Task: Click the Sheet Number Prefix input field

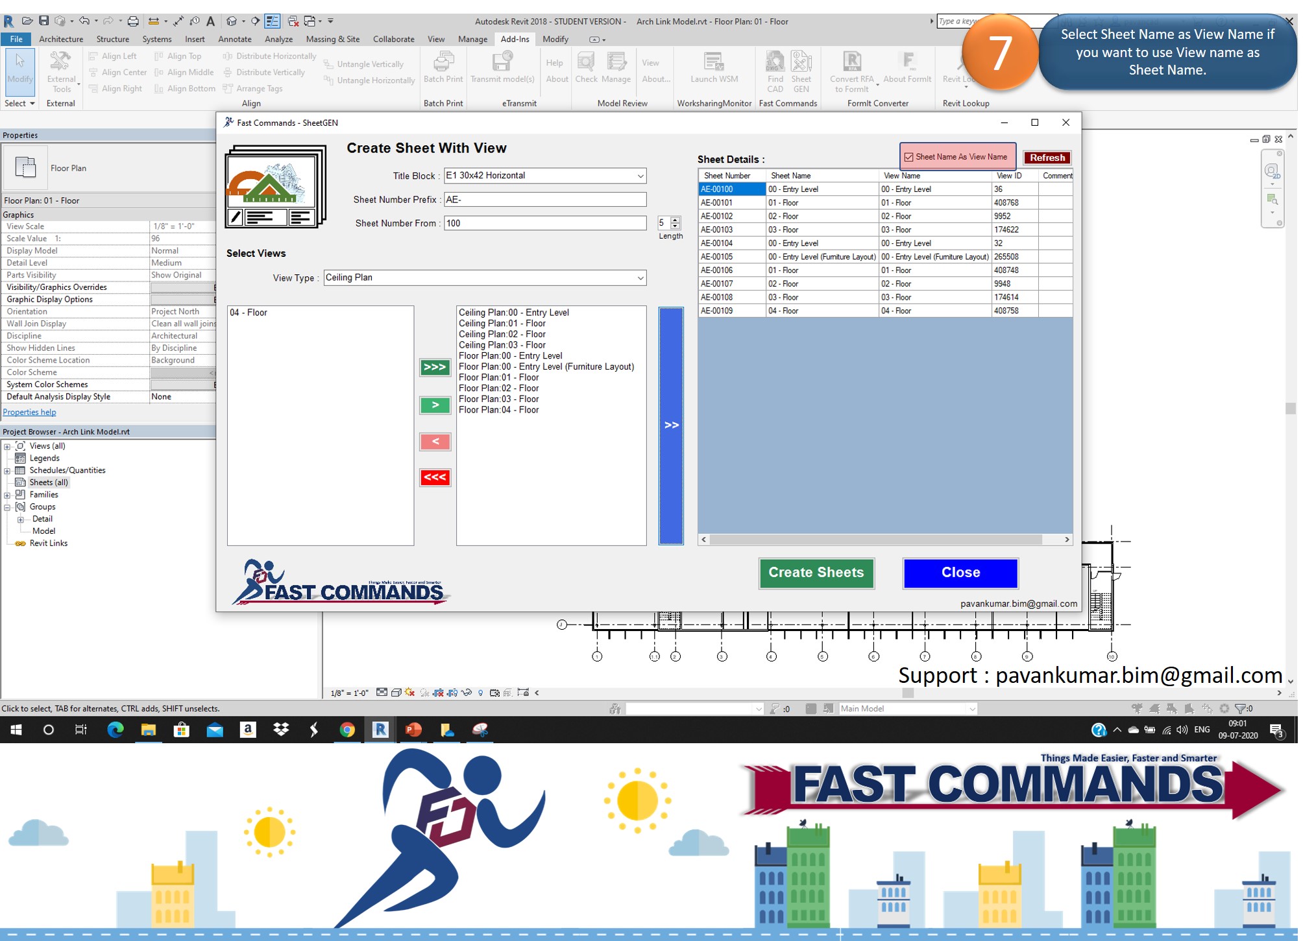Action: click(x=545, y=200)
